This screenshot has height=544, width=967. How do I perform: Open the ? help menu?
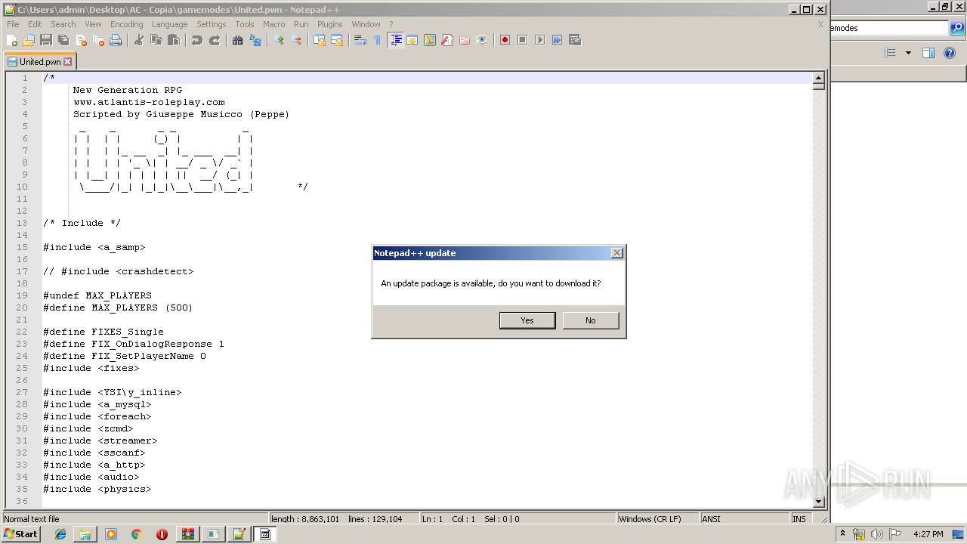pos(391,24)
